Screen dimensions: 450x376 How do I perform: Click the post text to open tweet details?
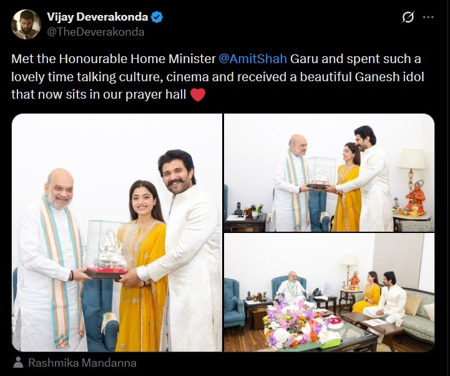[218, 77]
